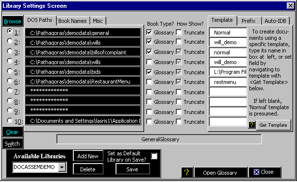Select radio button for path 1
The height and width of the screenshot is (182, 297).
tap(10, 31)
